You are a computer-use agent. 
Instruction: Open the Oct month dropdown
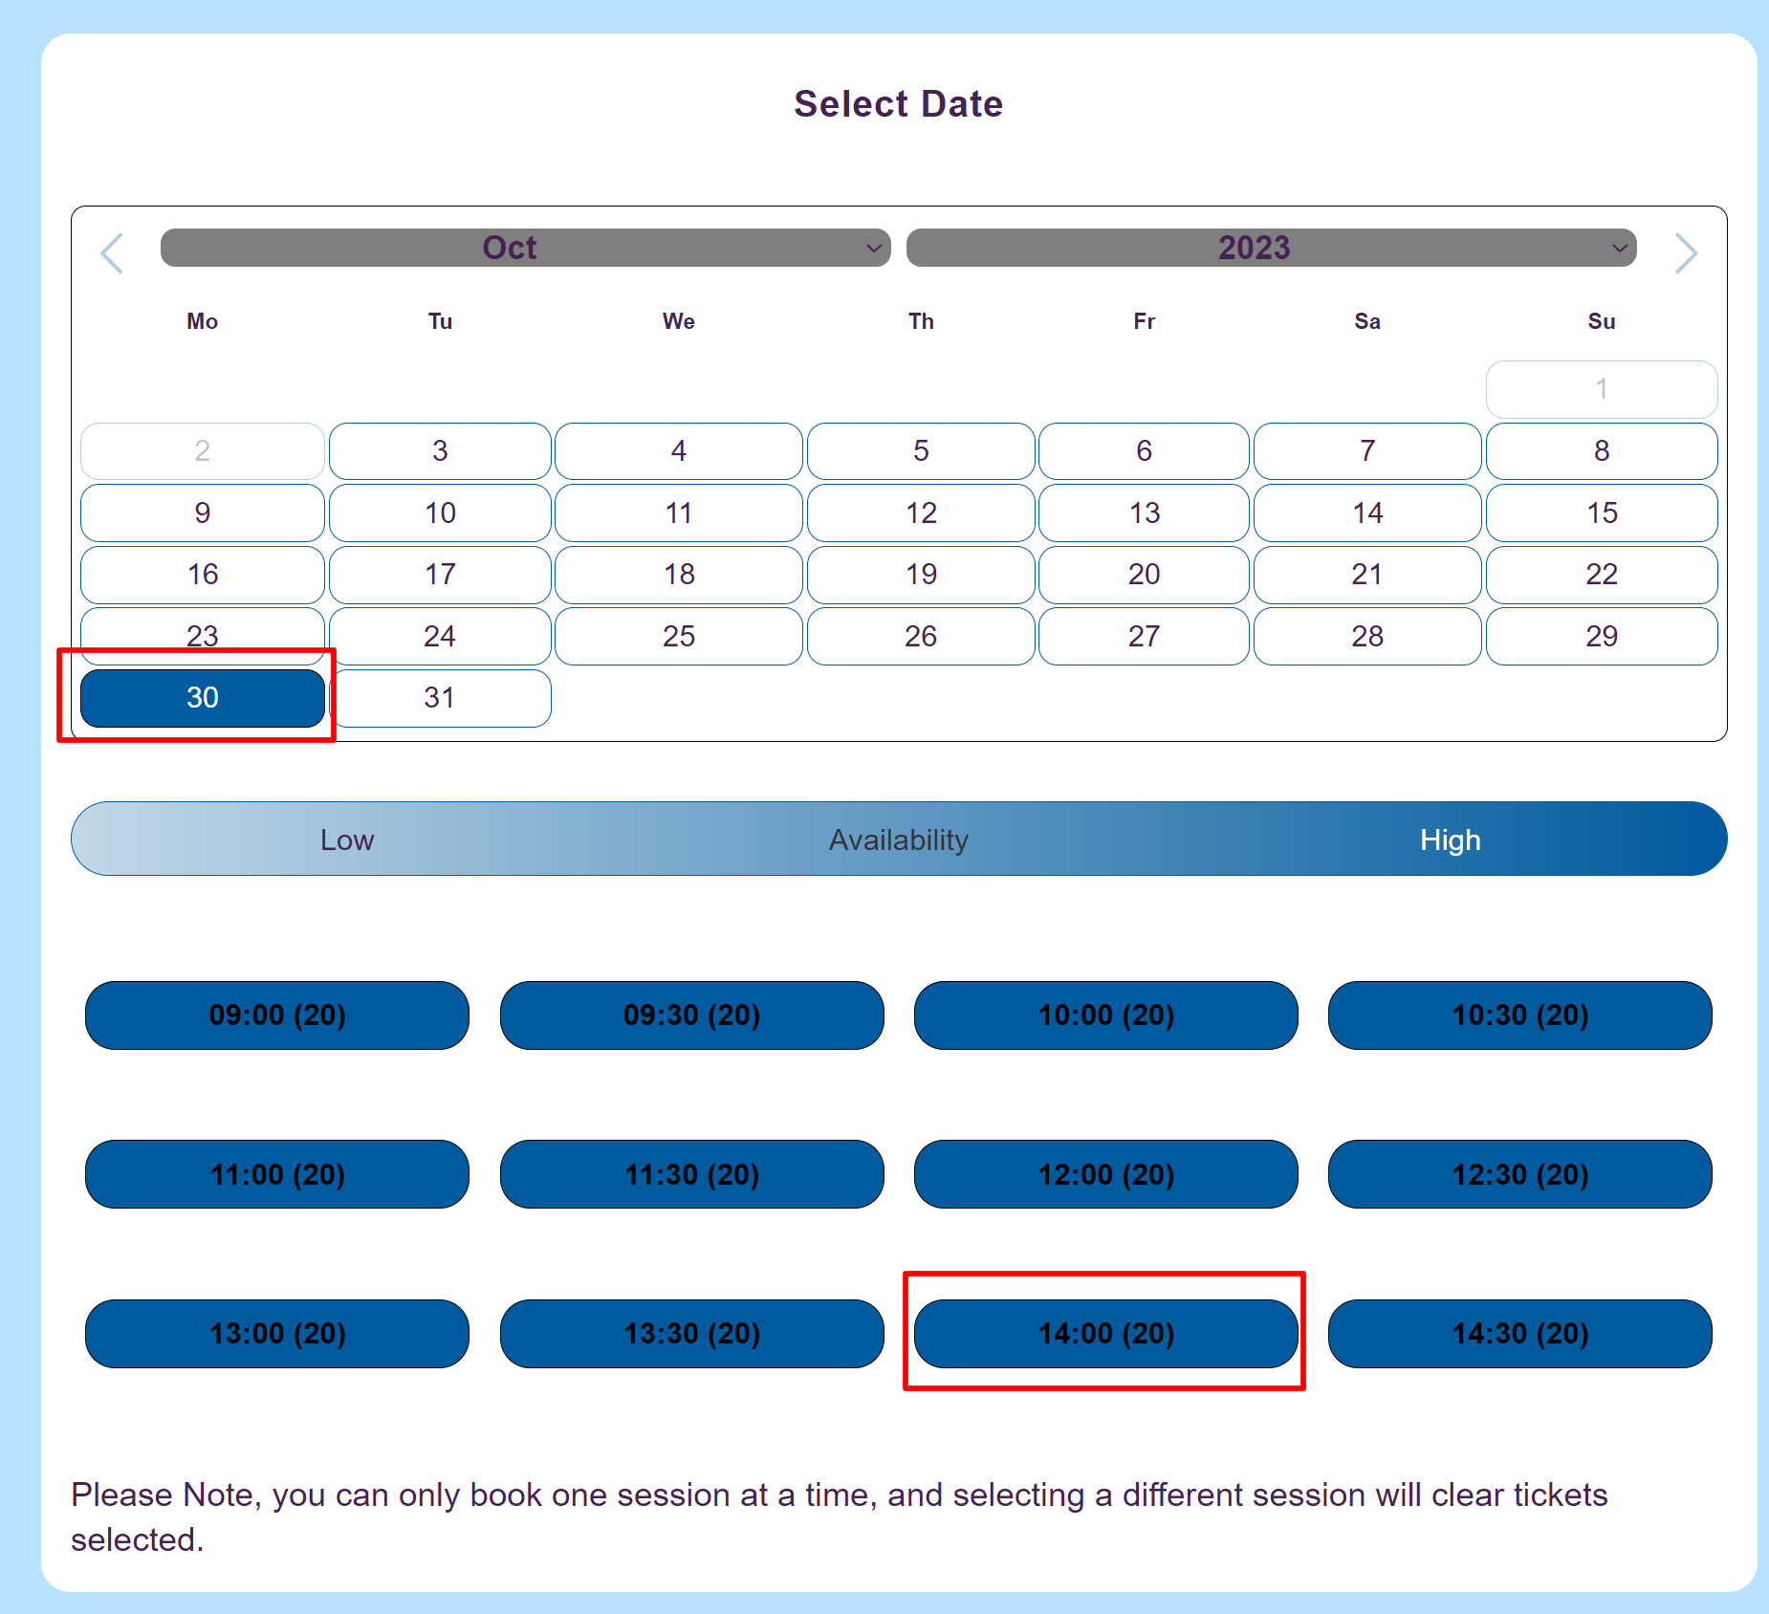[x=525, y=248]
